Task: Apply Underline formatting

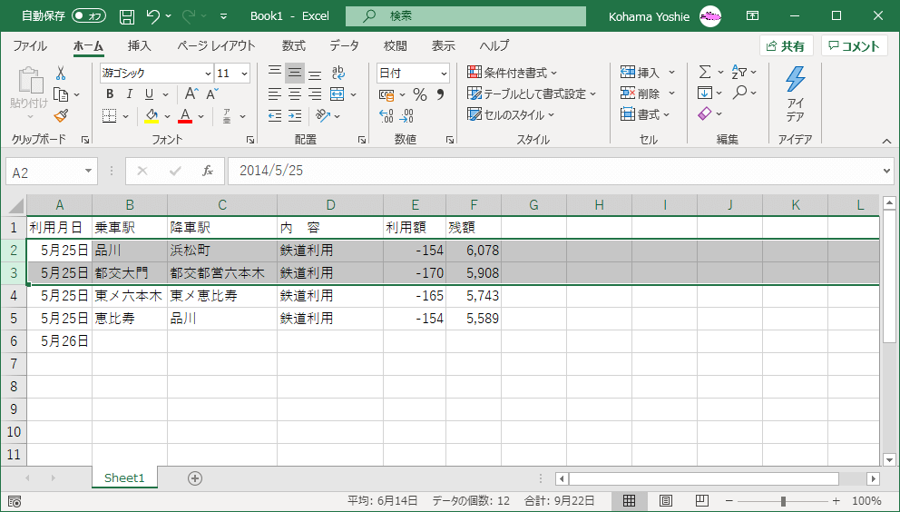Action: [149, 94]
